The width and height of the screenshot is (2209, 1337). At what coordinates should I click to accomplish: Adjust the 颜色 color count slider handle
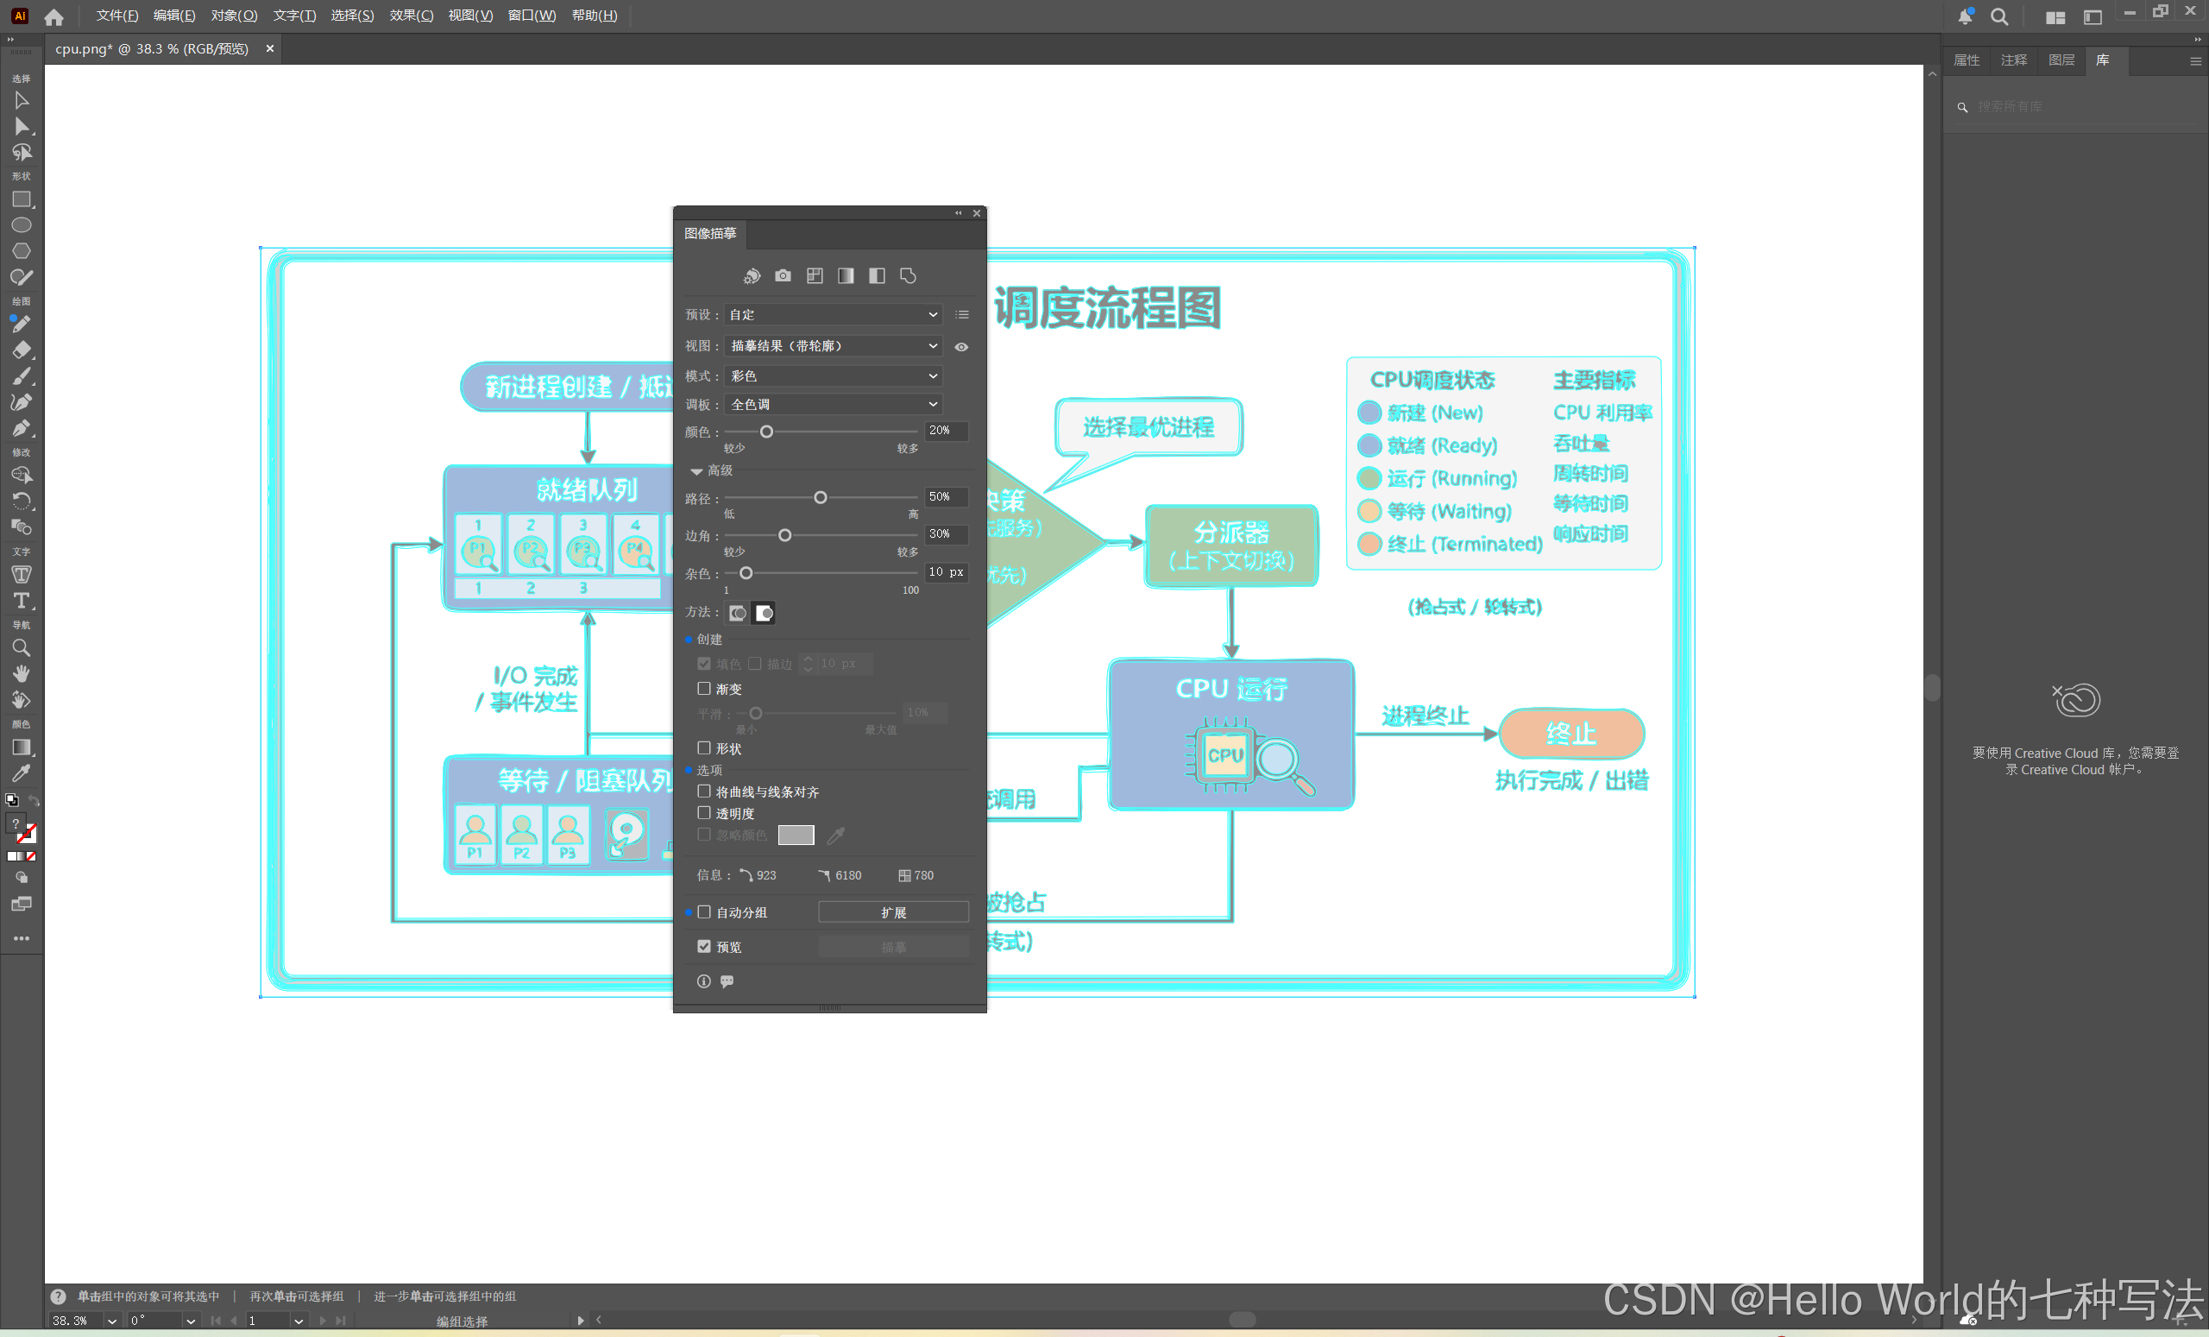766,432
